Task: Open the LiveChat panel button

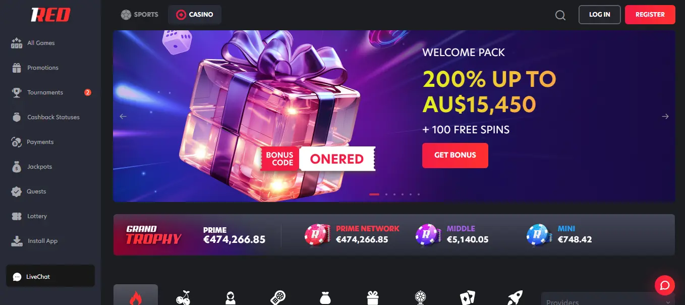Action: 50,276
